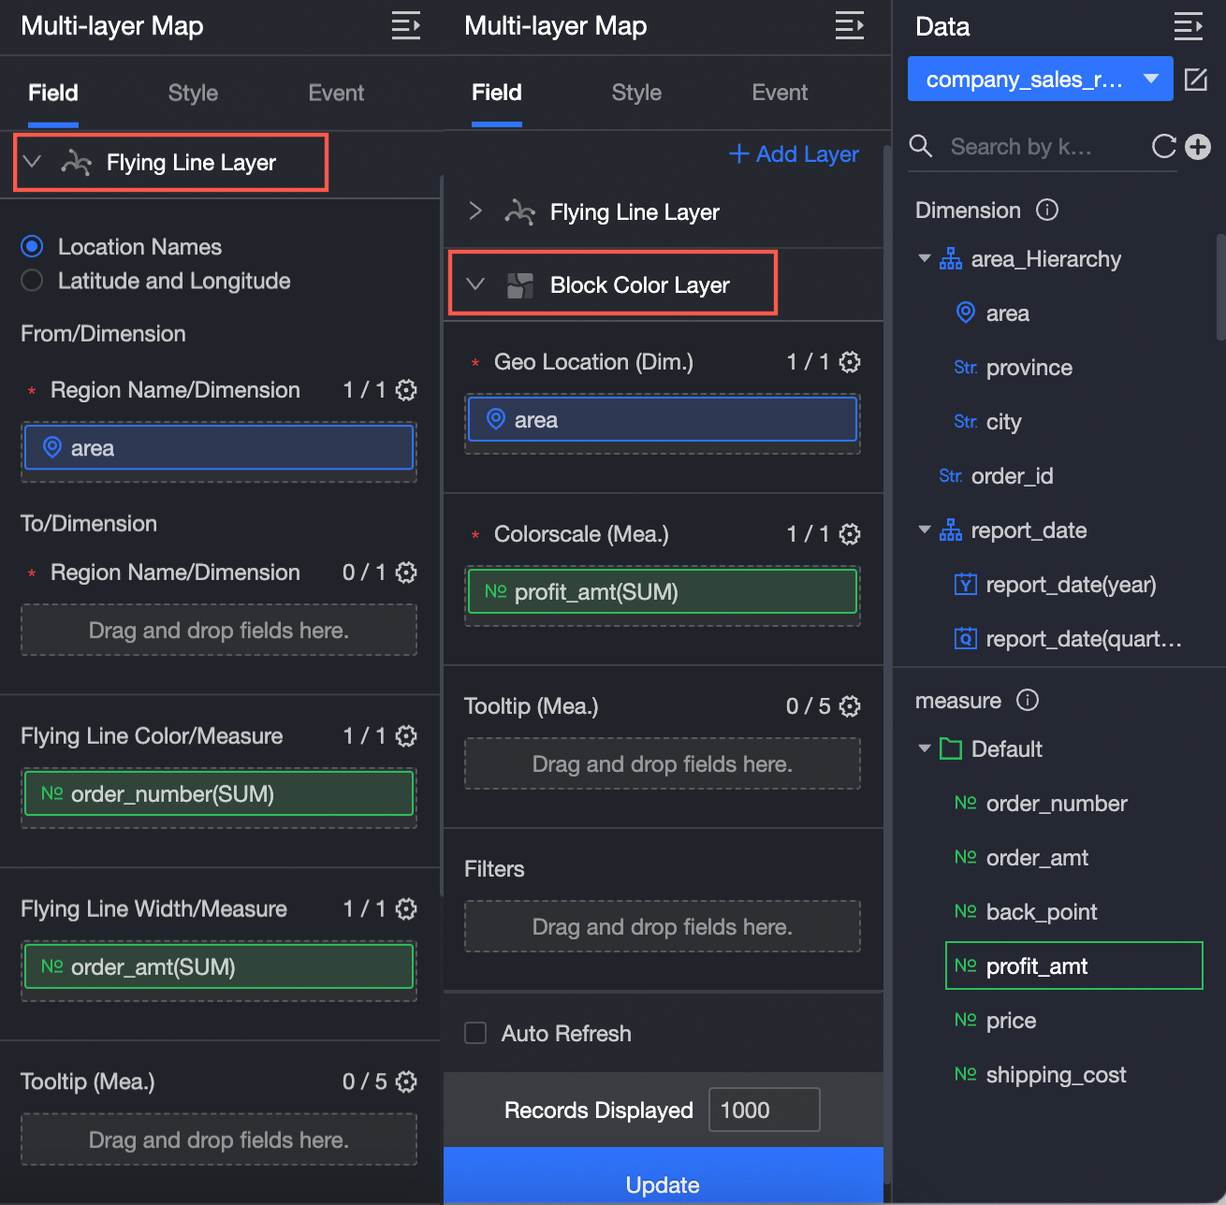Enable the Auto Refresh checkbox
Image resolution: width=1226 pixels, height=1205 pixels.
point(476,1033)
